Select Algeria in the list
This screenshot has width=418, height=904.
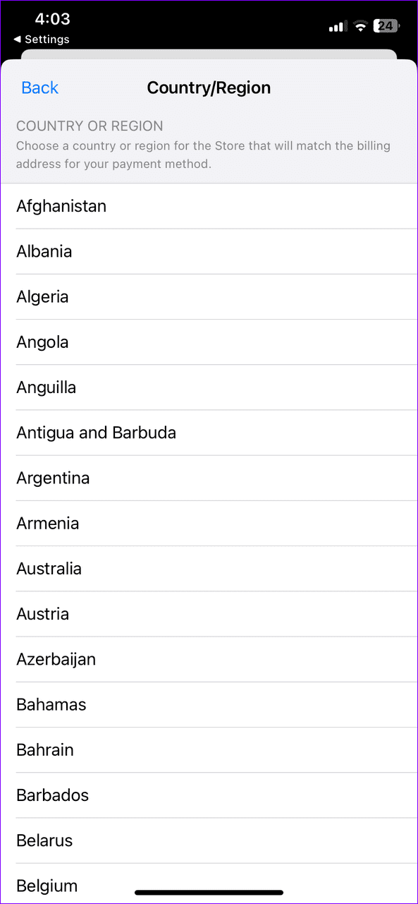[42, 296]
